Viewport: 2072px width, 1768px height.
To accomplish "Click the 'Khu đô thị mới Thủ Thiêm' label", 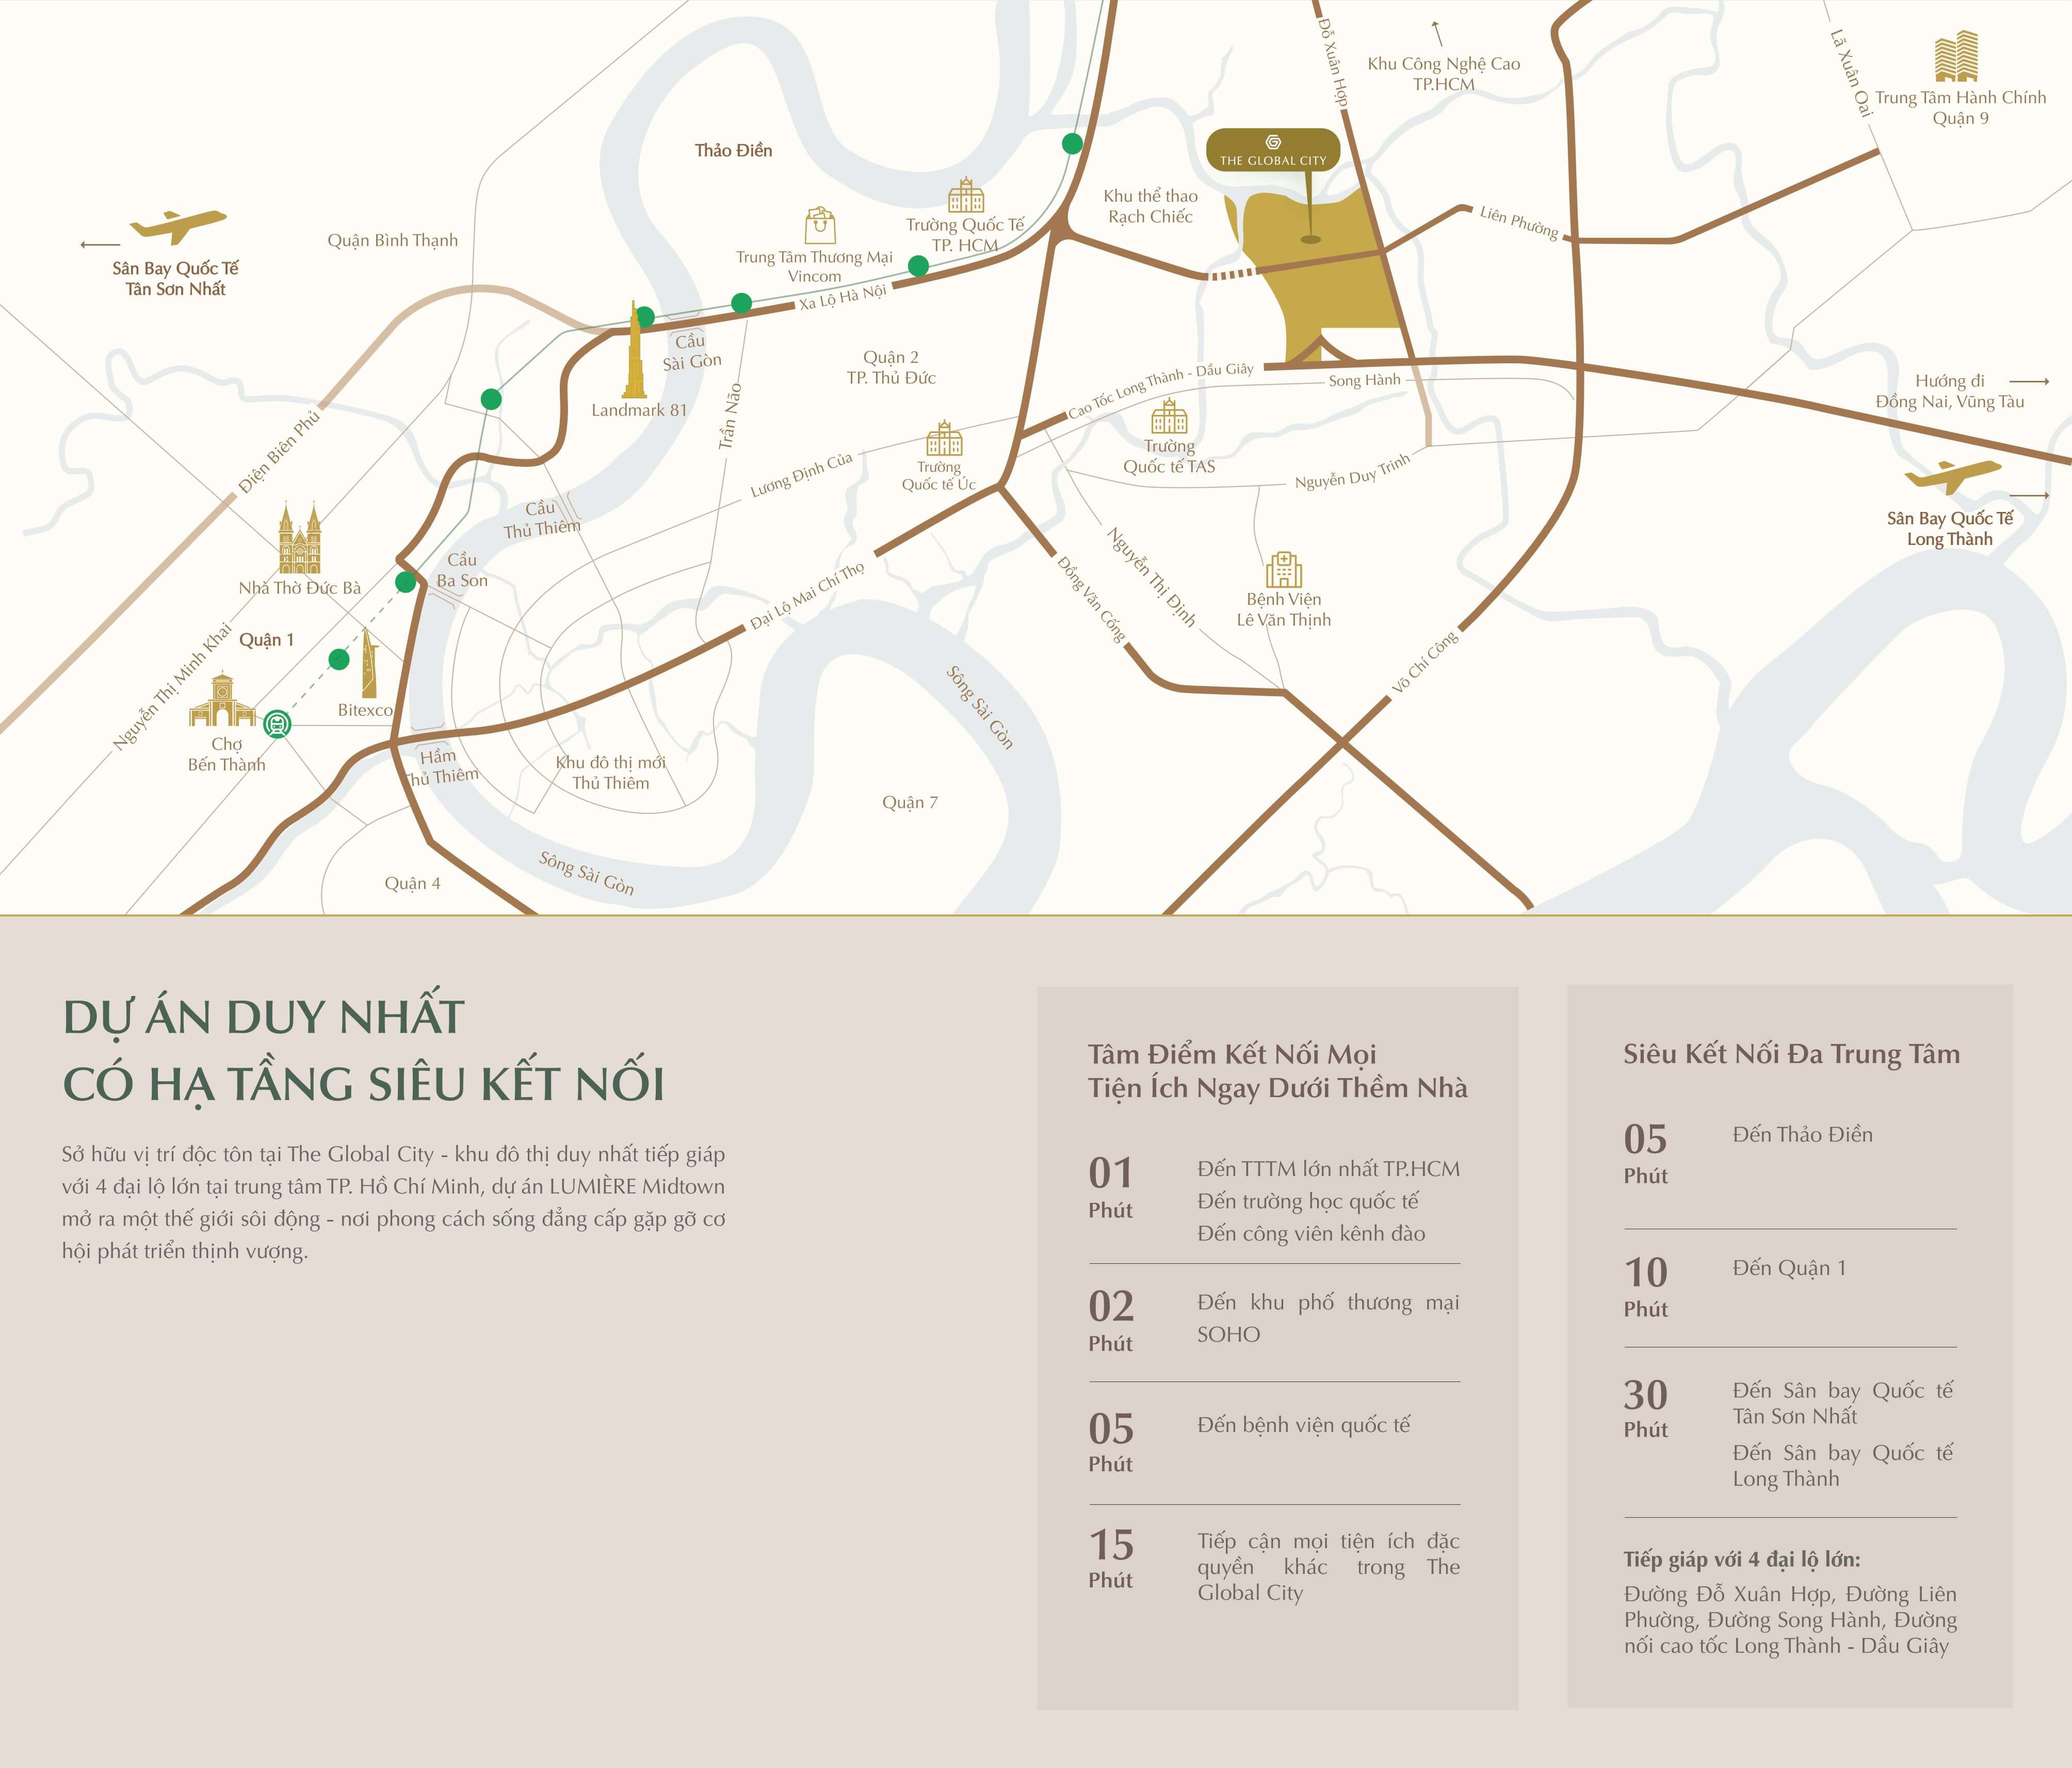I will coord(610,772).
